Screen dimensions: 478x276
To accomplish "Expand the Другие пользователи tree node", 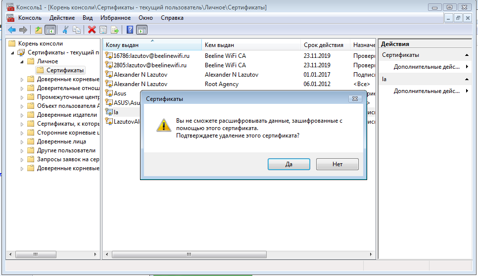I will (x=22, y=151).
